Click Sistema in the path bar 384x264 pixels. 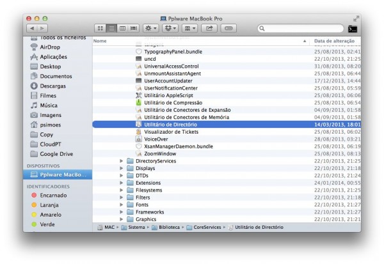click(133, 228)
